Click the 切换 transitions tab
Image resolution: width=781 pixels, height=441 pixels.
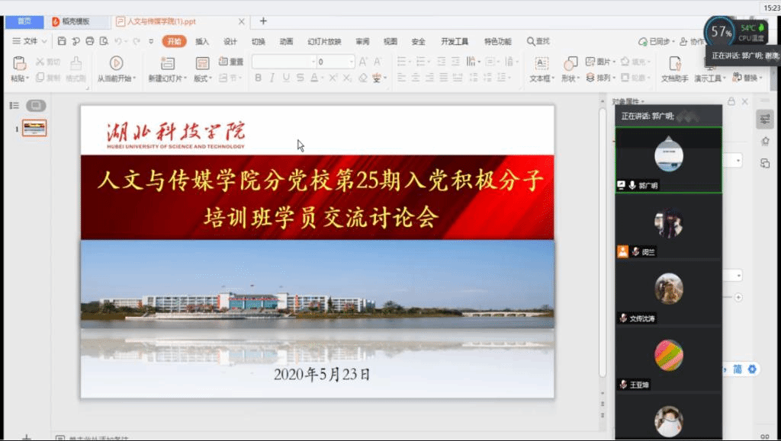pyautogui.click(x=259, y=42)
